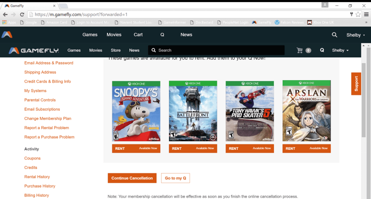
Task: Open the Q icon beside cart
Action: (322, 50)
